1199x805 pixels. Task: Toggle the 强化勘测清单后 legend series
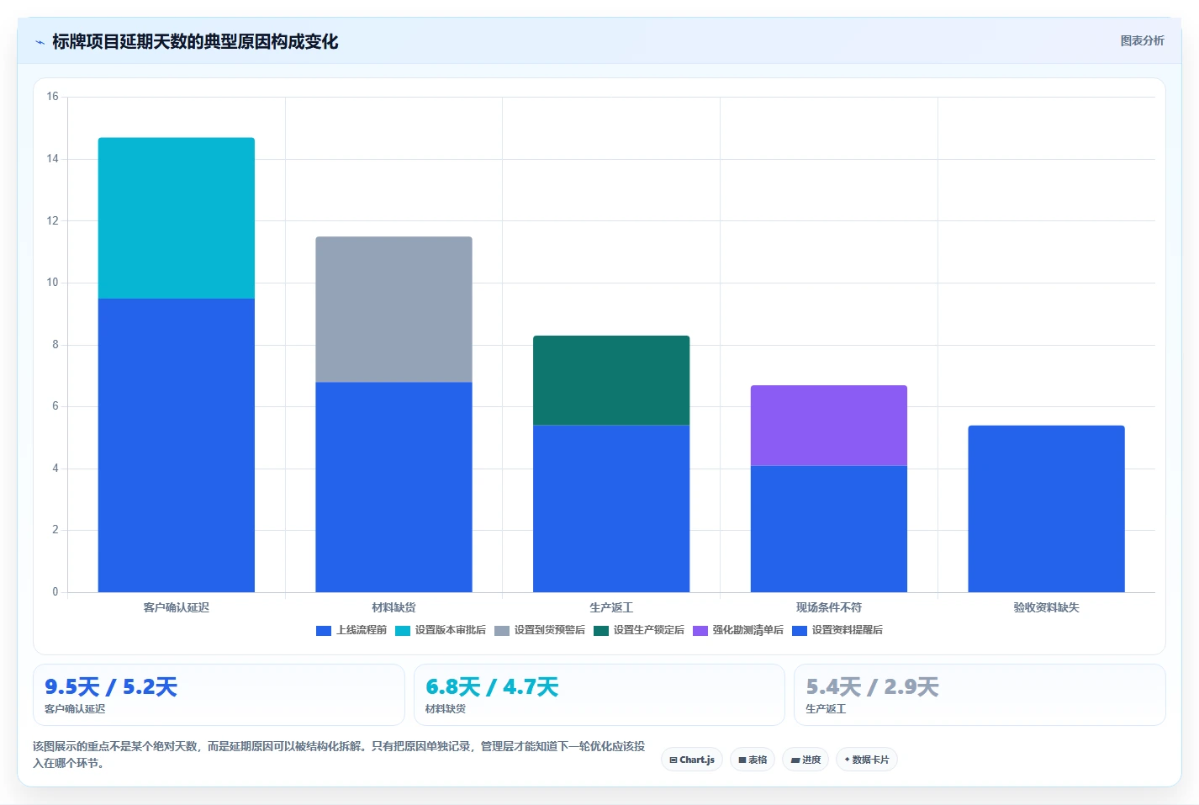(738, 630)
